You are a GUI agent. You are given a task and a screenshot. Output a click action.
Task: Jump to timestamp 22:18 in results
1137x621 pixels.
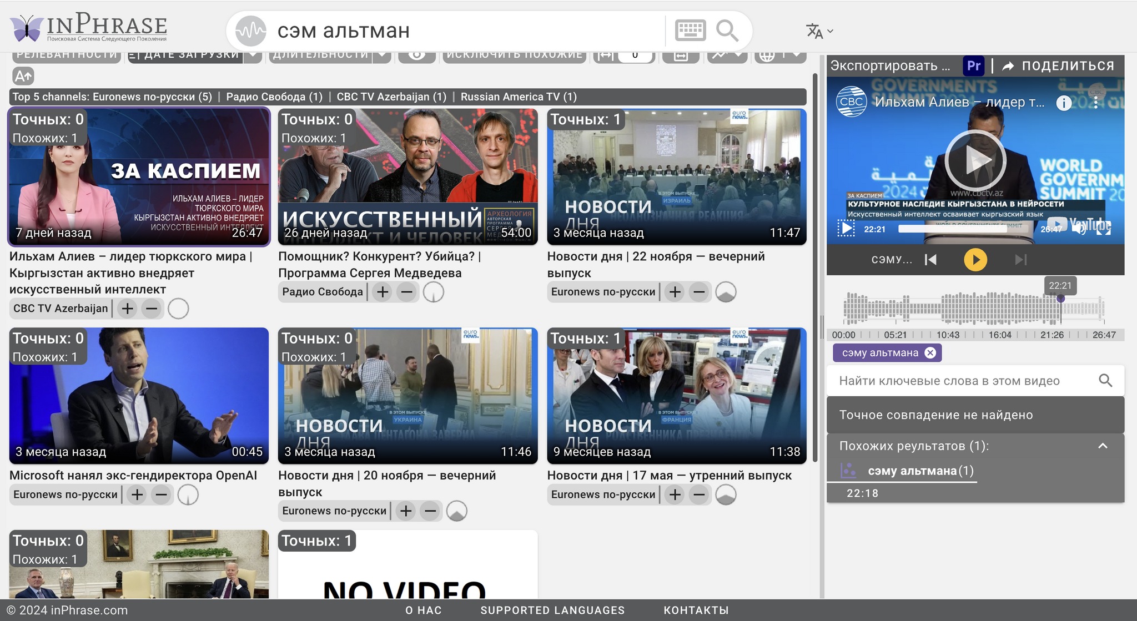(862, 493)
